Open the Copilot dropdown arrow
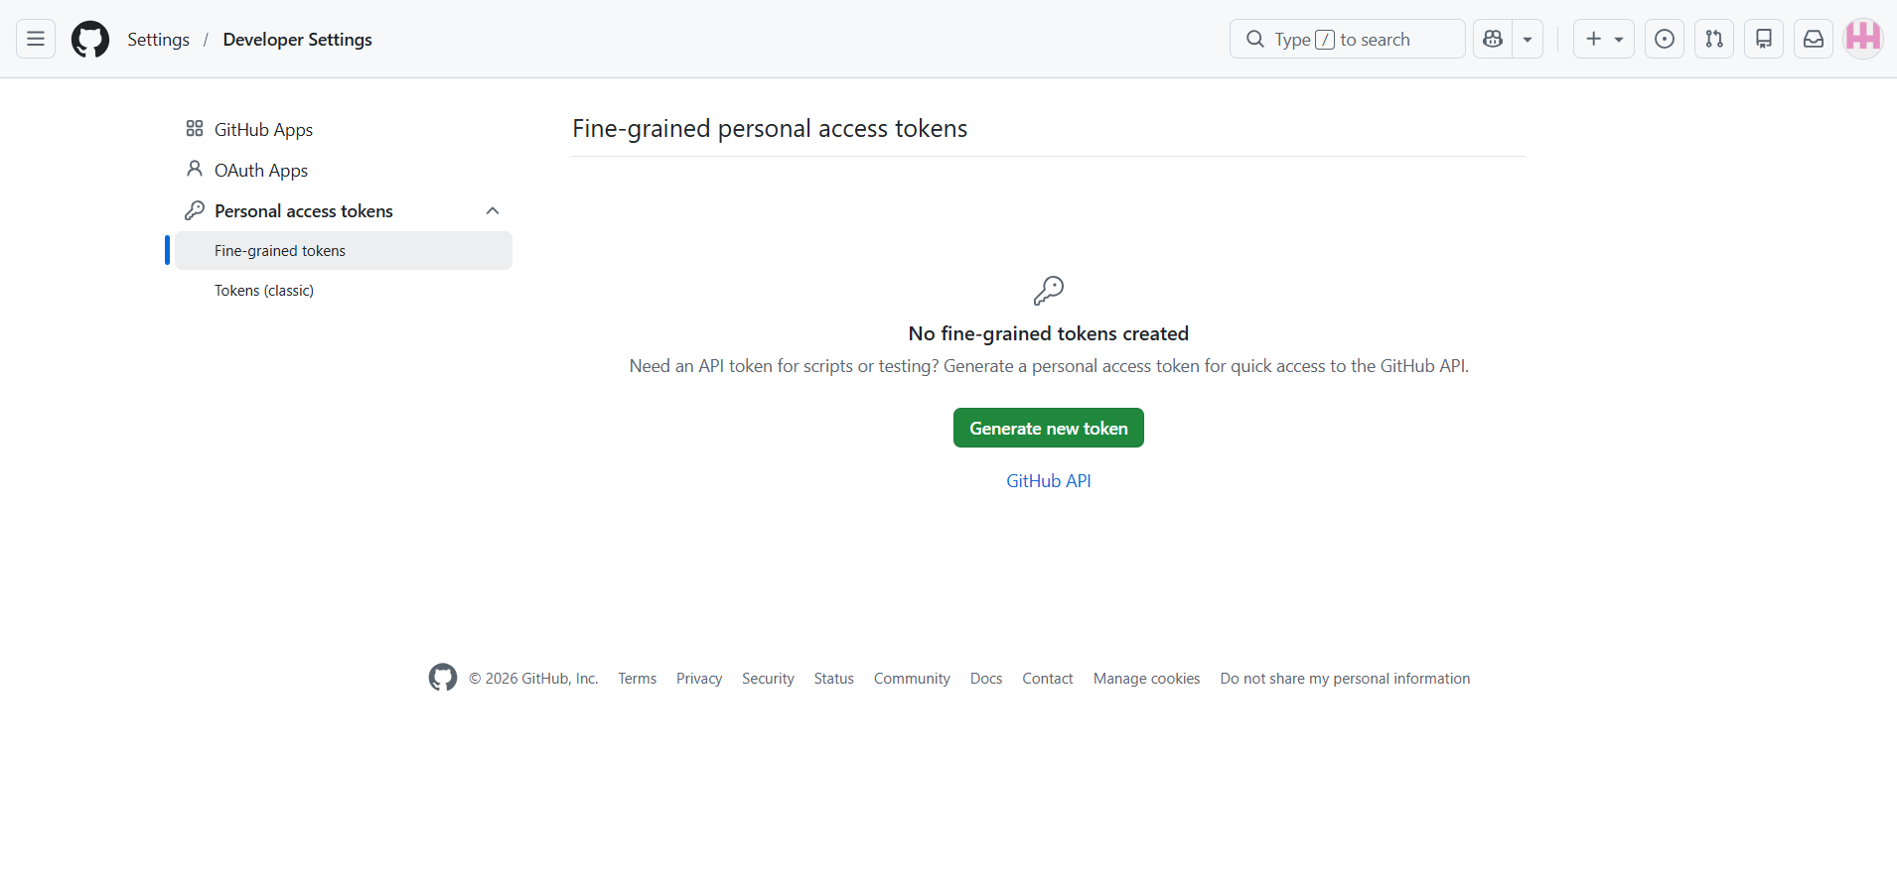The image size is (1897, 890). [1528, 39]
